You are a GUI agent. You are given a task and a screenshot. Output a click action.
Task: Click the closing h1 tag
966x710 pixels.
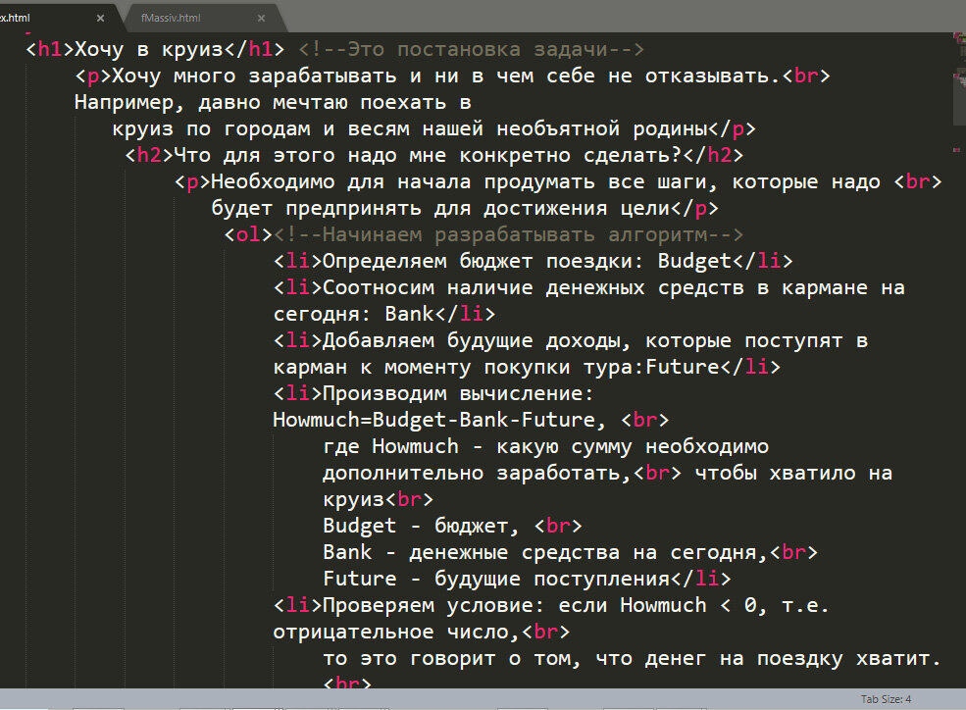tap(254, 49)
